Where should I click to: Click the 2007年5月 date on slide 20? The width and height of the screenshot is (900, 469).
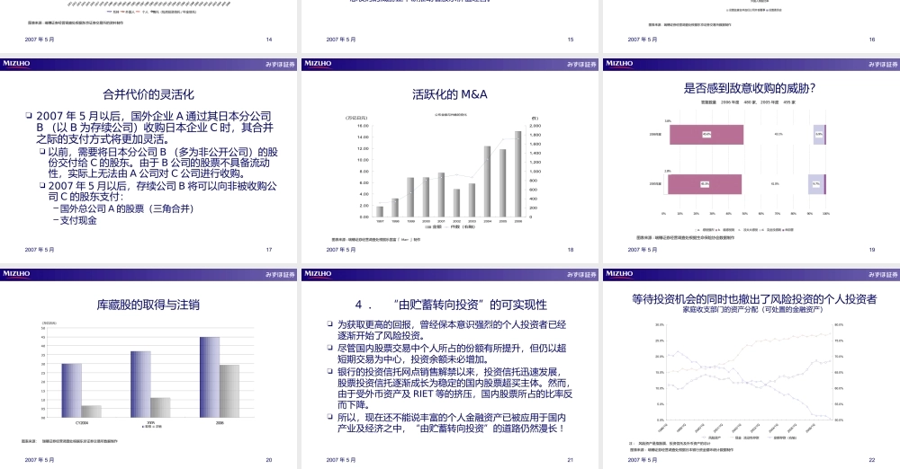pos(40,460)
